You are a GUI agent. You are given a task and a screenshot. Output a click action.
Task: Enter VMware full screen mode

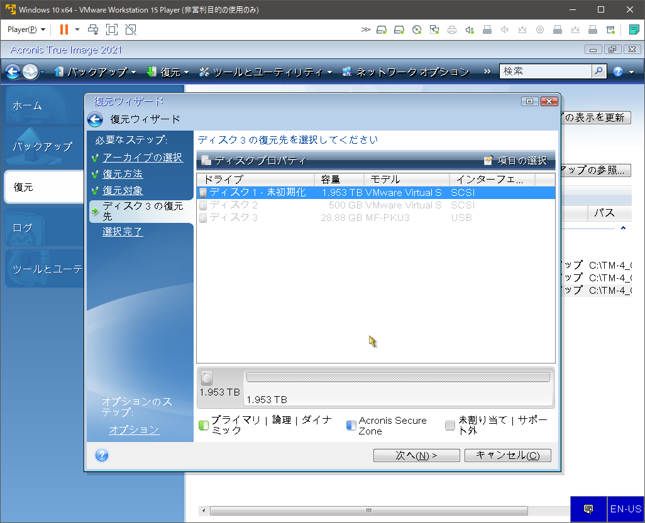[x=112, y=30]
